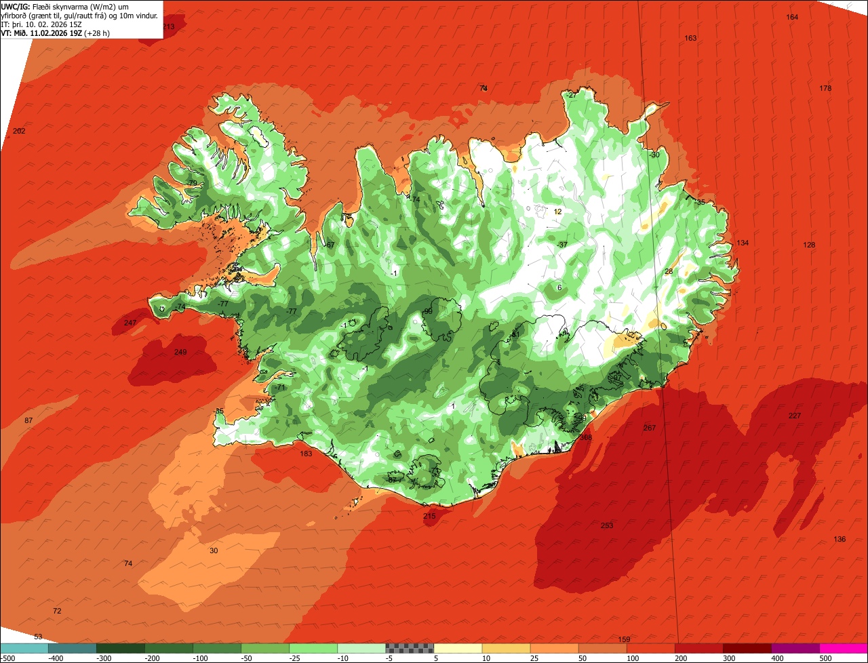Click the map value 253
The height and width of the screenshot is (663, 868).
point(607,526)
